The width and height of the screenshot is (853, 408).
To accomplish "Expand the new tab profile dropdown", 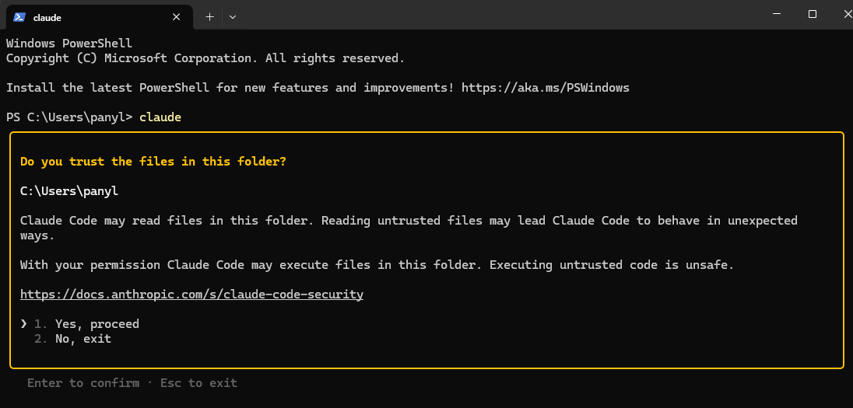I will (x=233, y=16).
